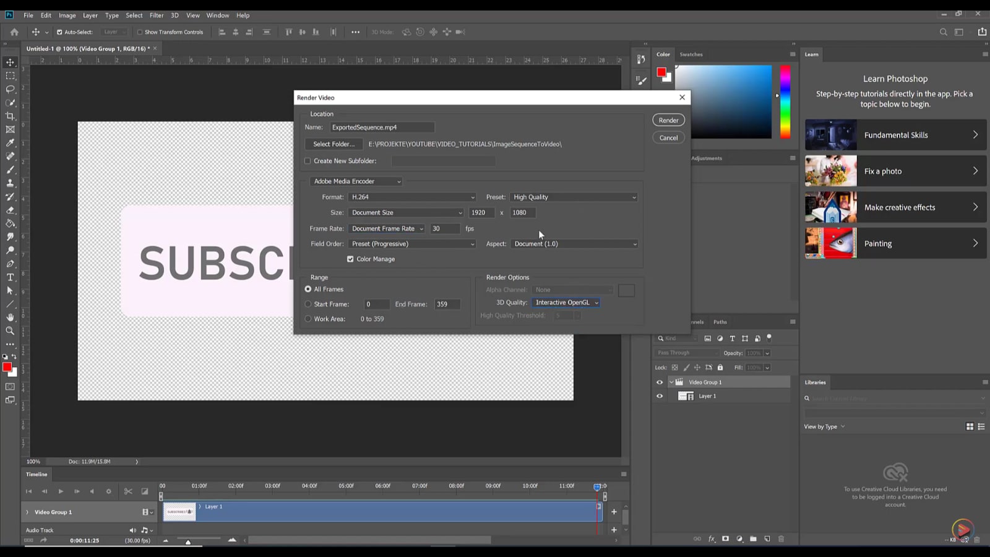The height and width of the screenshot is (557, 990).
Task: Create a new layer icon
Action: point(767,539)
